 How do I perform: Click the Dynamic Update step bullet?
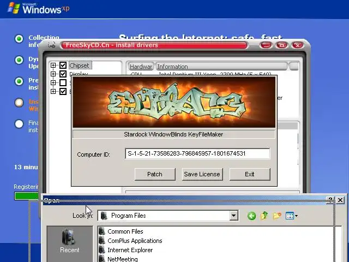point(19,59)
